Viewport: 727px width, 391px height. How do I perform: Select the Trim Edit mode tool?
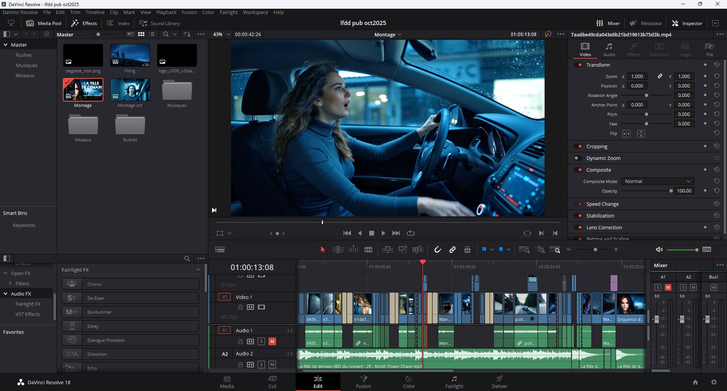pos(338,250)
